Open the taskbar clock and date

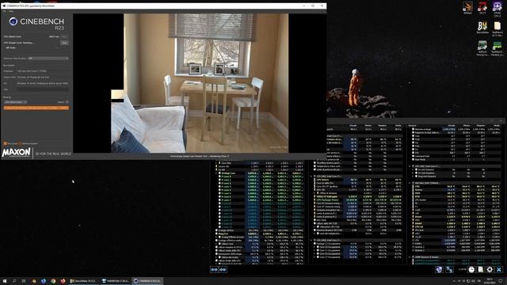[x=490, y=281]
